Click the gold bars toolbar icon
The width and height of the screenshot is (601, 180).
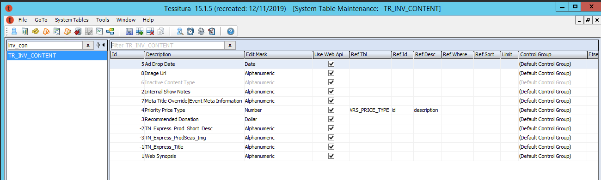coord(35,31)
